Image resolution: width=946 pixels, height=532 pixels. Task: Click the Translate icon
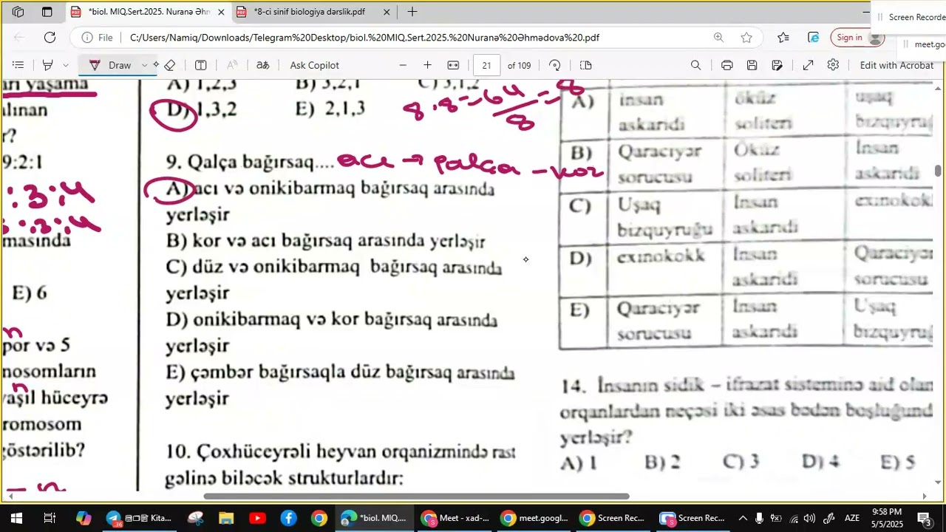point(262,65)
